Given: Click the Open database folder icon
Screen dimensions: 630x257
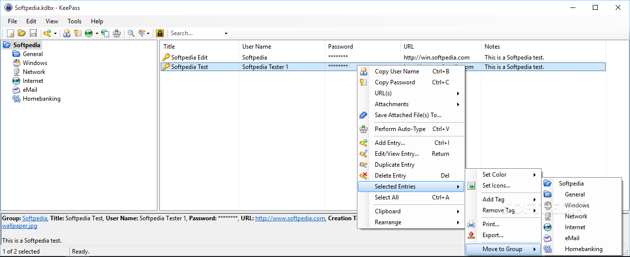Looking at the screenshot, I should click(x=22, y=33).
